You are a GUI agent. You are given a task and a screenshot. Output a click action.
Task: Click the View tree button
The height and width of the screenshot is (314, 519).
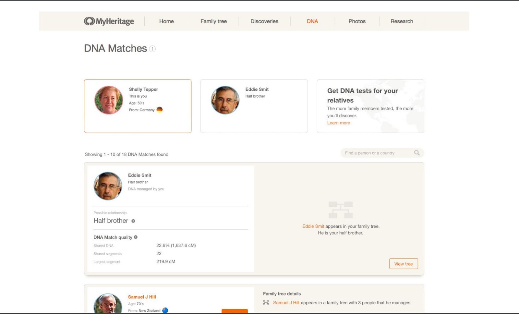404,264
